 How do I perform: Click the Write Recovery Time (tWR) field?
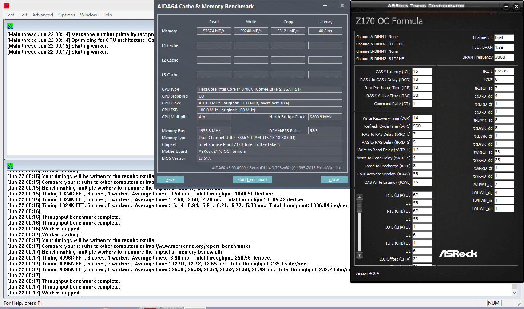point(422,118)
